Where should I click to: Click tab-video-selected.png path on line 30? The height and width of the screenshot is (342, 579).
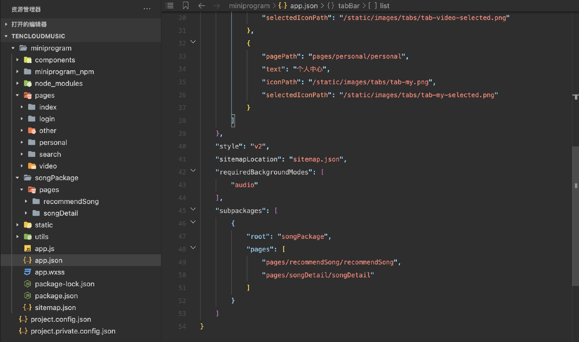point(424,18)
